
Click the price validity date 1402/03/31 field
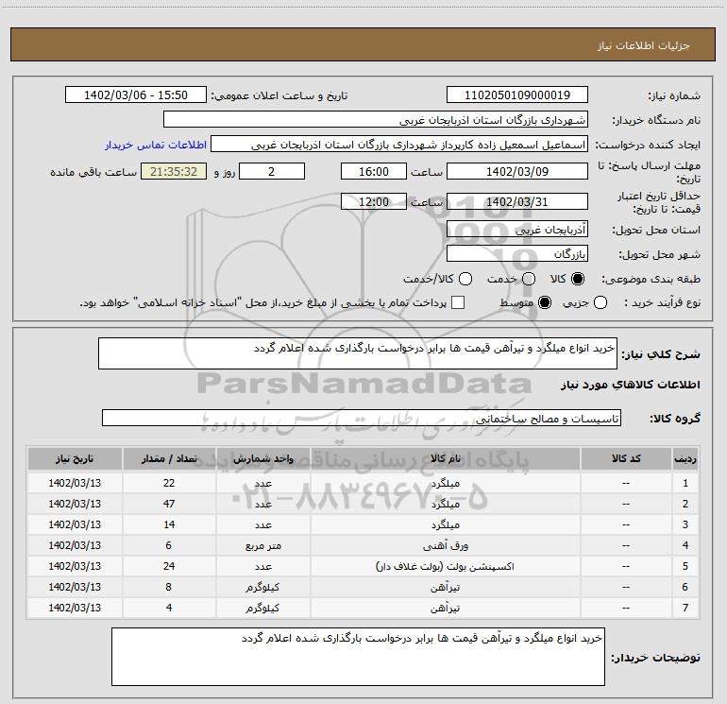click(x=517, y=201)
